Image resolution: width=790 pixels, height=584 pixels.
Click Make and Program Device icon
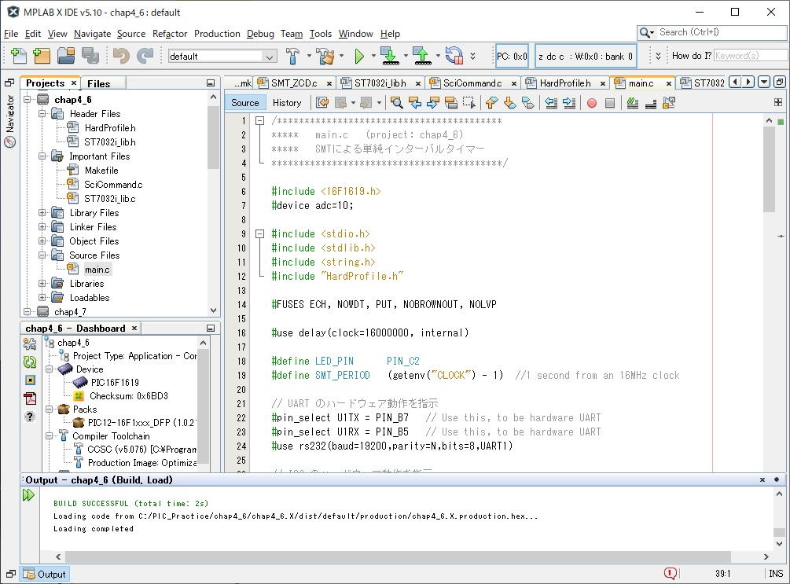(x=389, y=56)
